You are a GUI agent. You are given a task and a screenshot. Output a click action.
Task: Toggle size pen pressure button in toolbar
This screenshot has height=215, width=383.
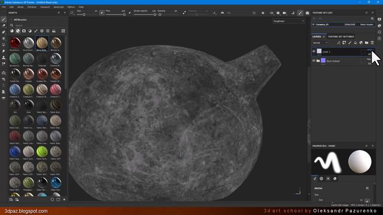(102, 12)
